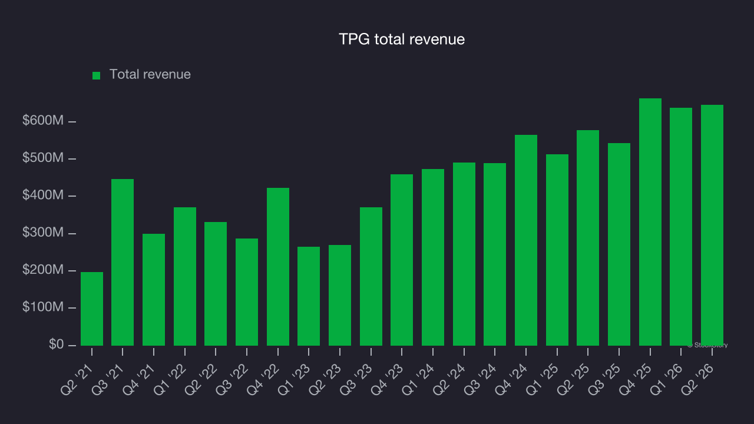Viewport: 754px width, 424px height.
Task: Click the $400M y-axis label
Action: (43, 196)
